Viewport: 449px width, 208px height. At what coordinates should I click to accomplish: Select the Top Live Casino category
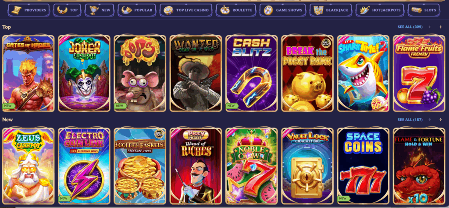[186, 10]
